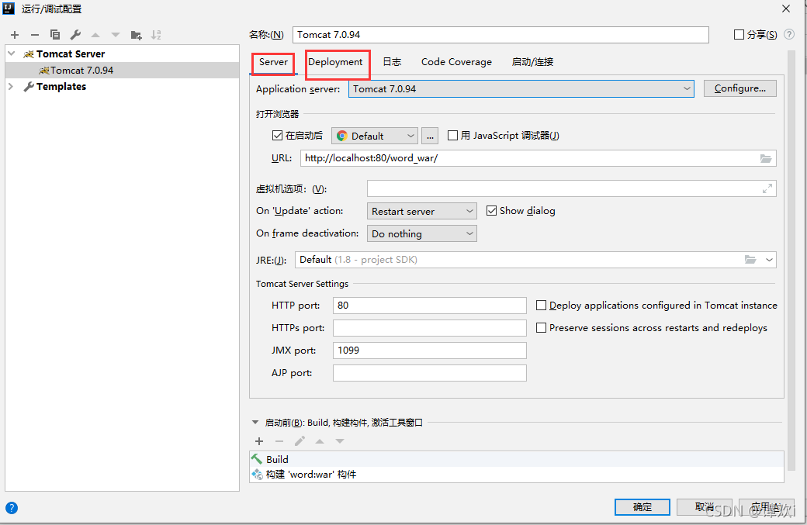The image size is (807, 525).
Task: Open On frame deactivation Do nothing dropdown
Action: coord(421,234)
